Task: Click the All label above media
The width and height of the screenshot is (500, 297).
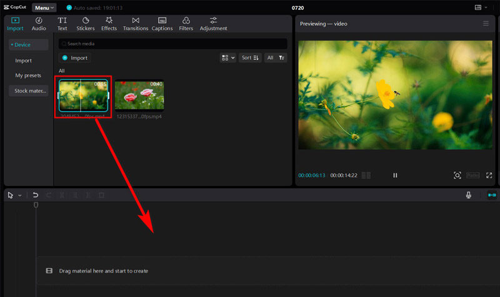Action: [x=61, y=71]
